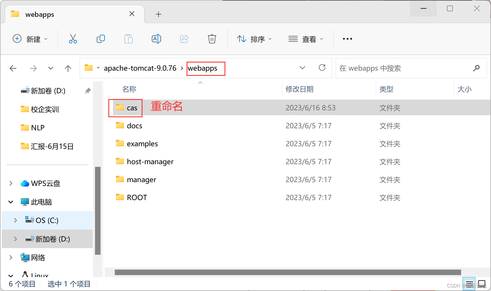Add a new tab with plus button
491x291 pixels.
point(158,14)
